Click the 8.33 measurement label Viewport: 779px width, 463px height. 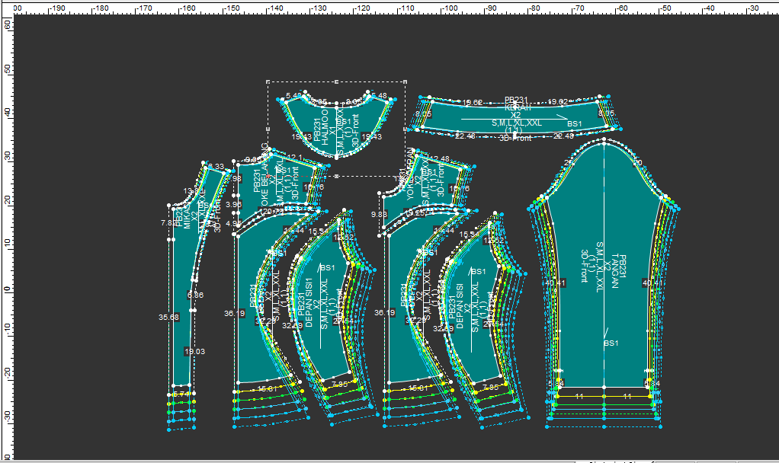point(216,166)
